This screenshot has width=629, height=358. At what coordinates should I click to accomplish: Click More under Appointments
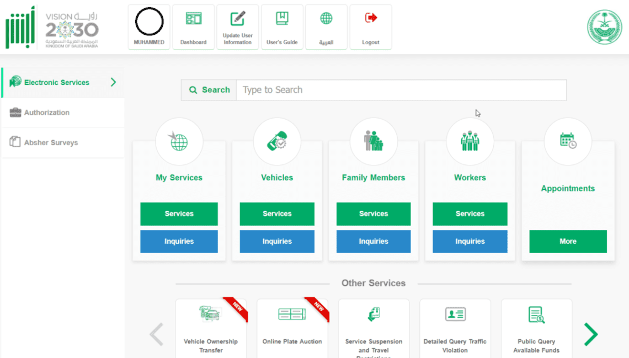(568, 242)
